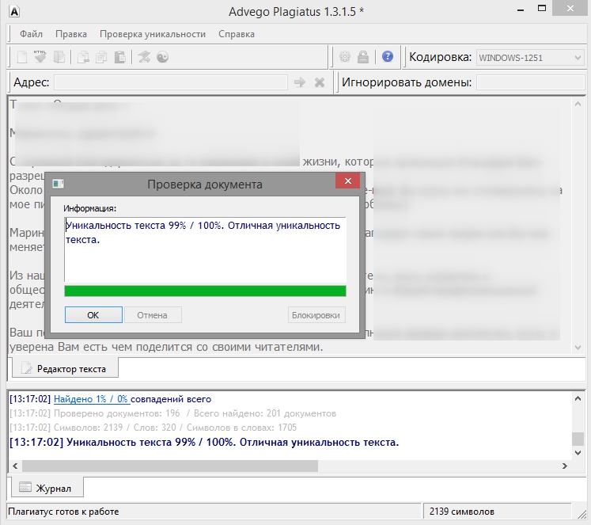The image size is (591, 525).
Task: Open the Найдено 1% / 0% link
Action: tap(92, 399)
